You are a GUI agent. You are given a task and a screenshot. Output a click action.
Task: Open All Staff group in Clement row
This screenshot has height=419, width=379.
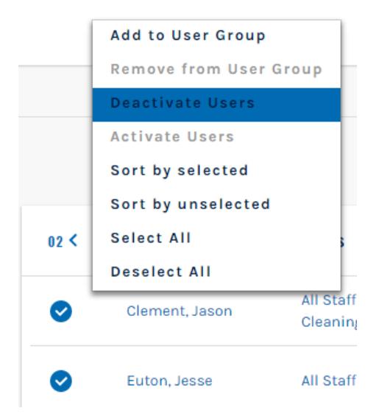[x=329, y=300]
